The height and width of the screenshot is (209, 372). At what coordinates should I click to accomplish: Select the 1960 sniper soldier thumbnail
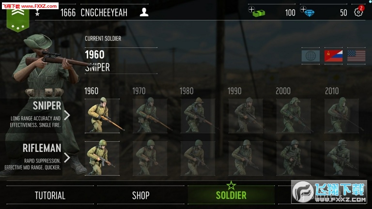click(102, 116)
